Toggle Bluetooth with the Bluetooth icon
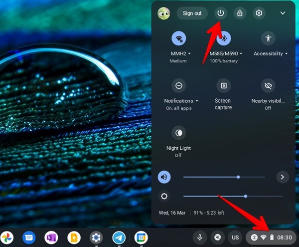The height and width of the screenshot is (247, 299). tap(224, 38)
